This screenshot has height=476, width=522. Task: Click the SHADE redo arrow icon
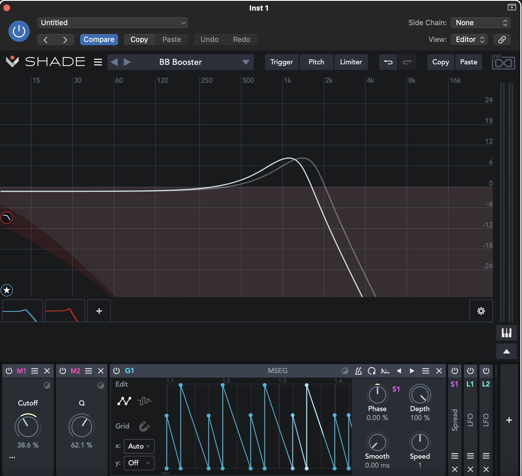(407, 62)
